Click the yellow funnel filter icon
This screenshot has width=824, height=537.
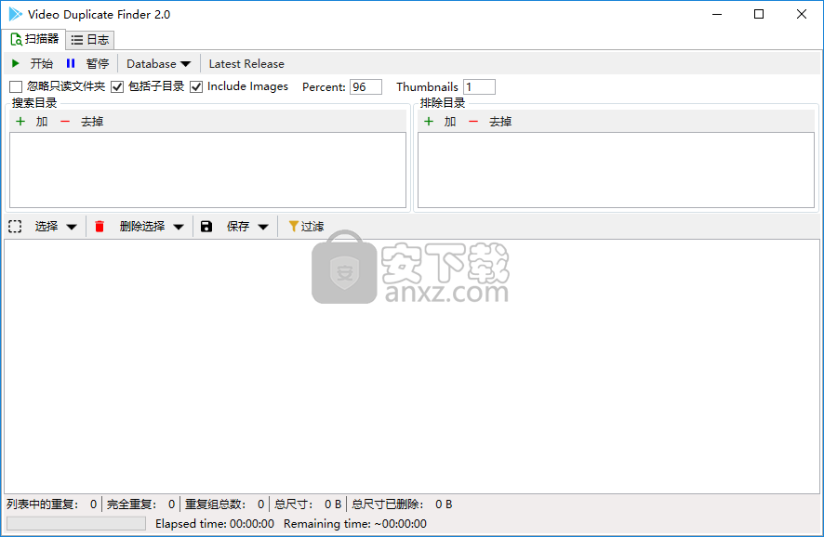click(294, 227)
